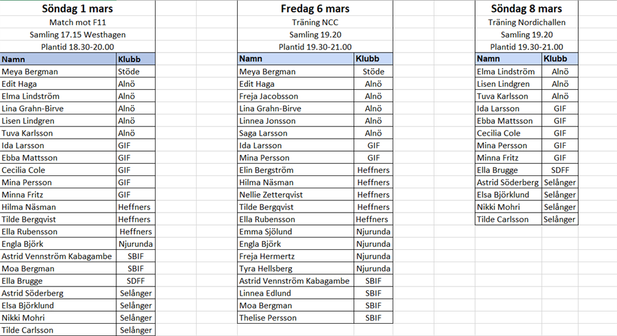Viewport: 617px width, 336px height.
Task: Click "Klubb" column header under Söndag 8 mars
Action: point(559,59)
